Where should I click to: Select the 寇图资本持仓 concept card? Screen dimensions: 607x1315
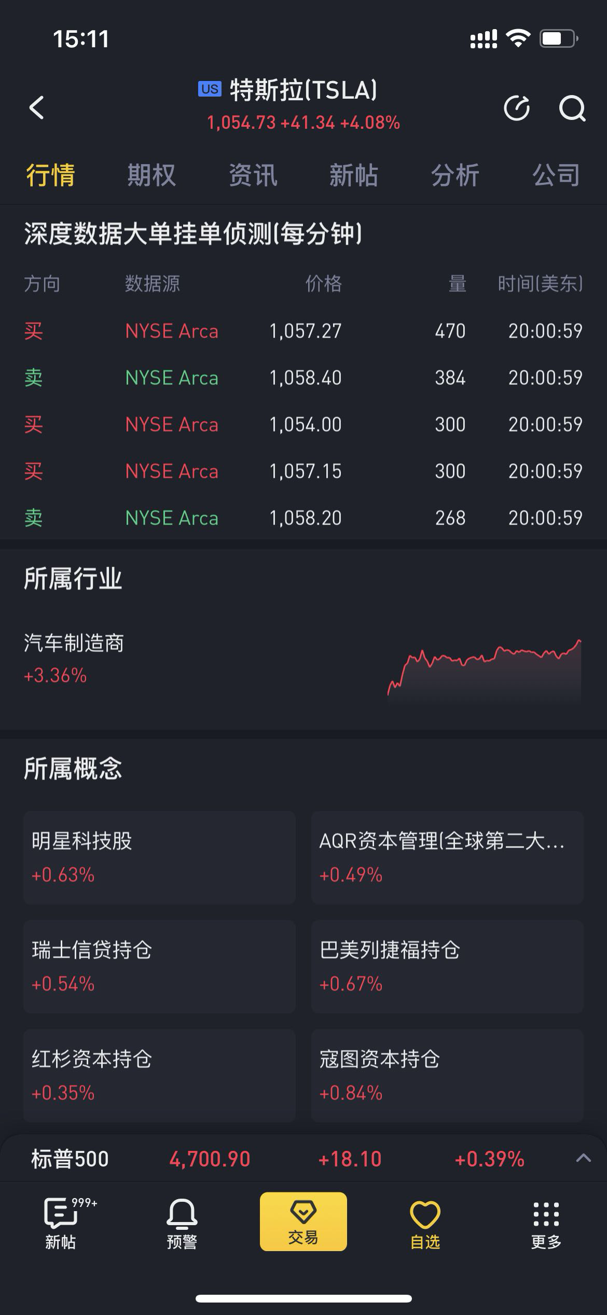[x=447, y=1076]
